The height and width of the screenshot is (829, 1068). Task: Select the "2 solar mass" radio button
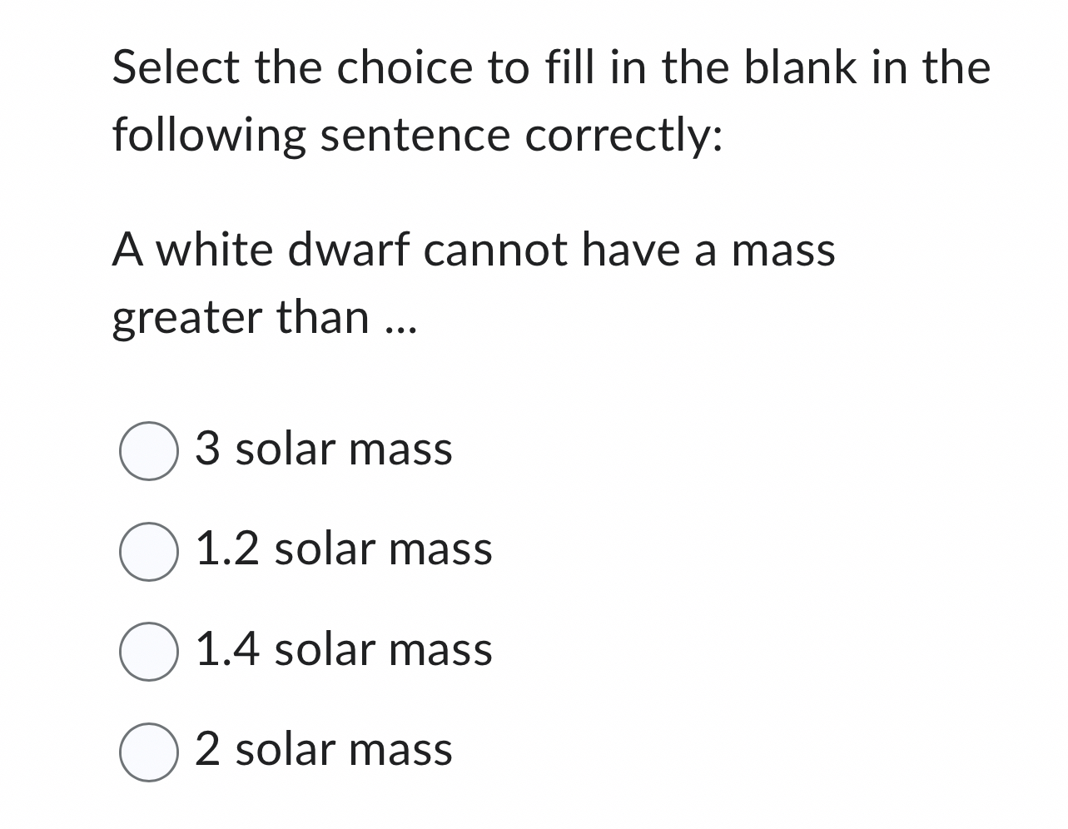(148, 751)
